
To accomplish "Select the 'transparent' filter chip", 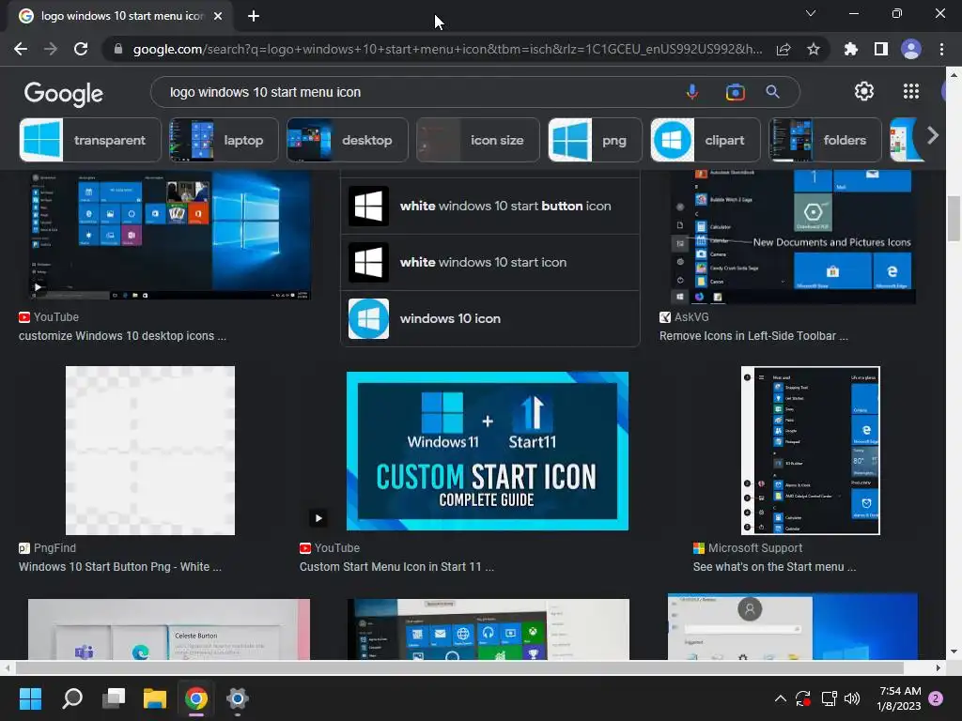I will point(90,140).
